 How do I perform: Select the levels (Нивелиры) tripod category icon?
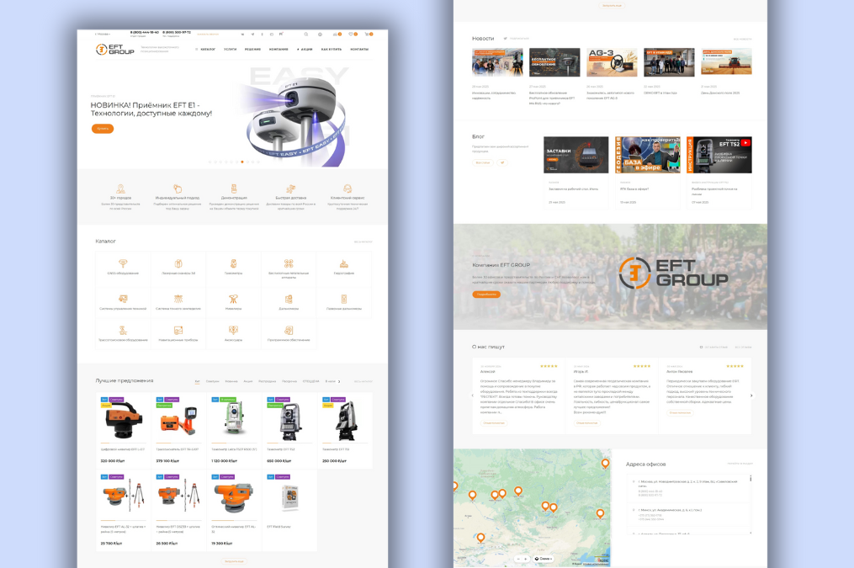point(233,299)
